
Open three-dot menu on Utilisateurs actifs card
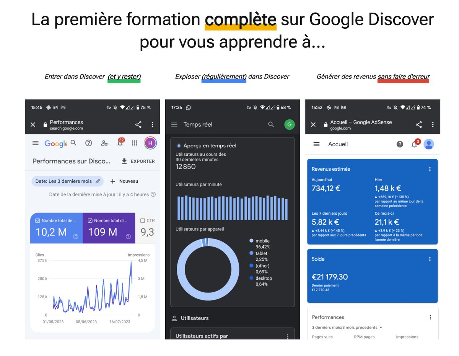click(x=288, y=336)
